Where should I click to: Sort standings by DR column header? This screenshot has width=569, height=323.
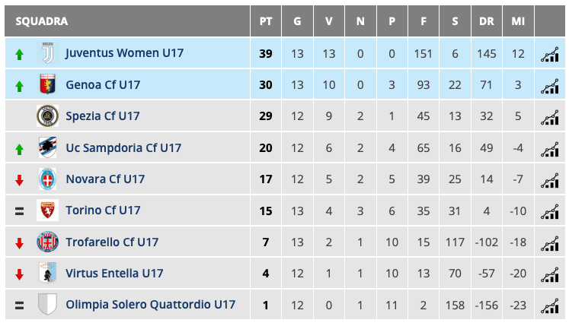click(486, 21)
